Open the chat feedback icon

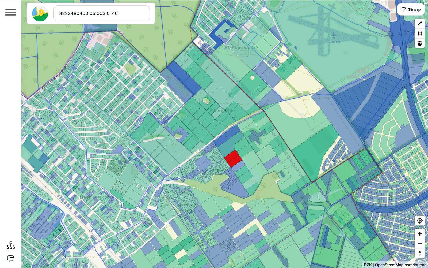click(x=11, y=259)
